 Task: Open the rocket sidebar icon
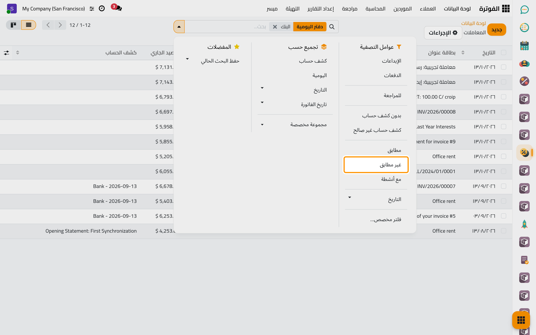pyautogui.click(x=525, y=224)
